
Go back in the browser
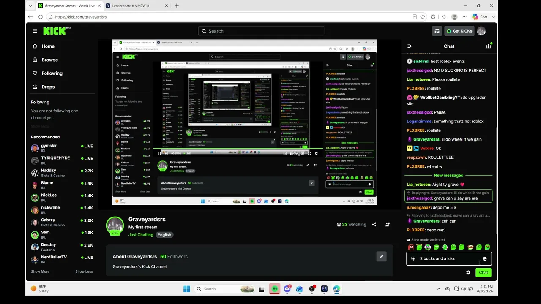[30, 17]
